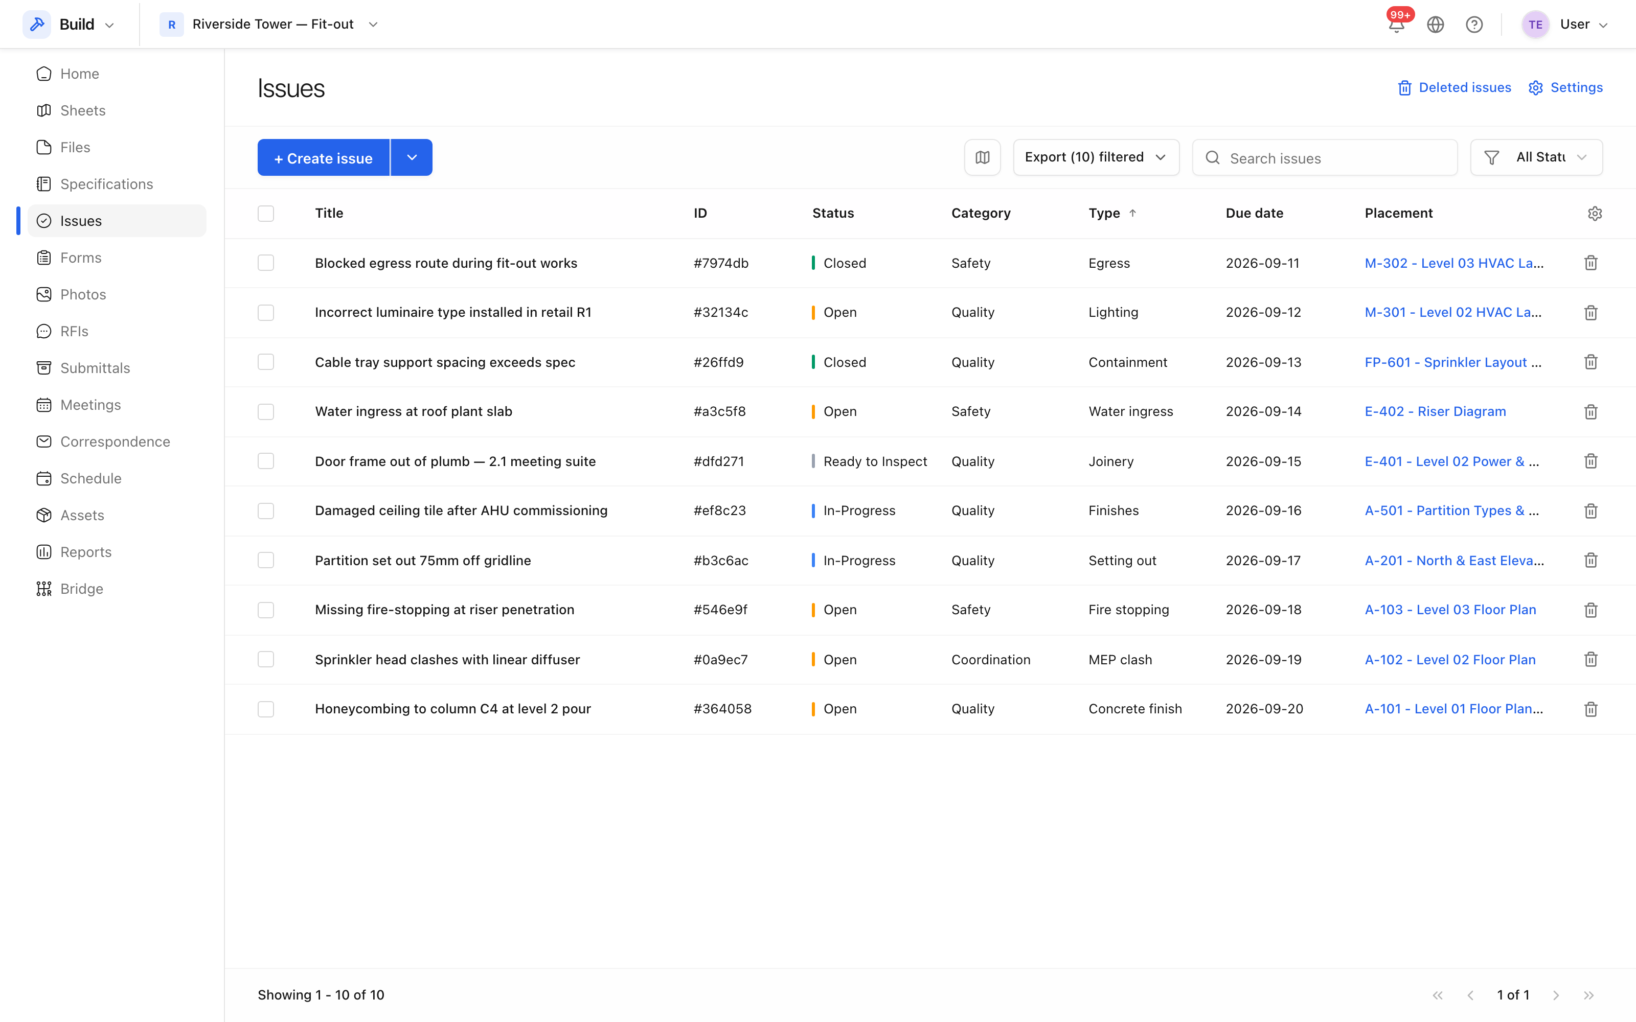Delete the Door frame out of plumb issue
The image size is (1636, 1022).
[1590, 461]
